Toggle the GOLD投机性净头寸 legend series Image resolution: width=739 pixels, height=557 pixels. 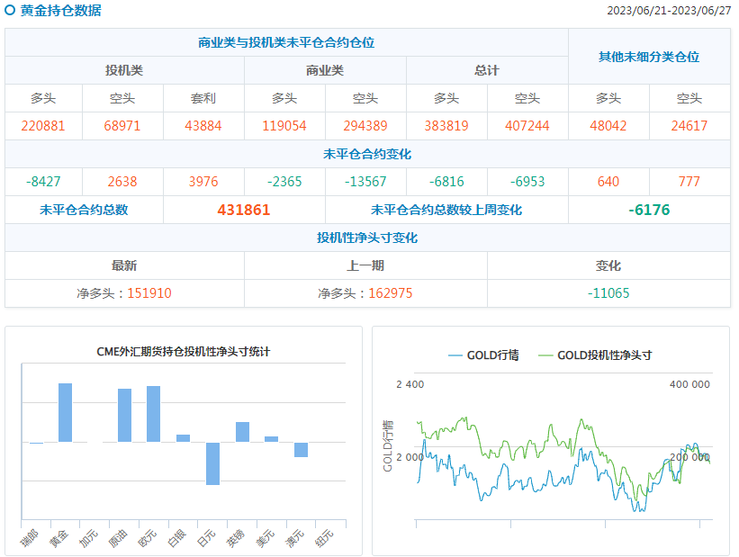(595, 355)
